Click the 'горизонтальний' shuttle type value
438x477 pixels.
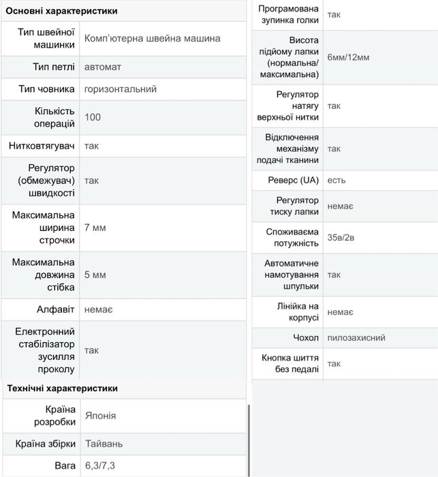pos(121,89)
